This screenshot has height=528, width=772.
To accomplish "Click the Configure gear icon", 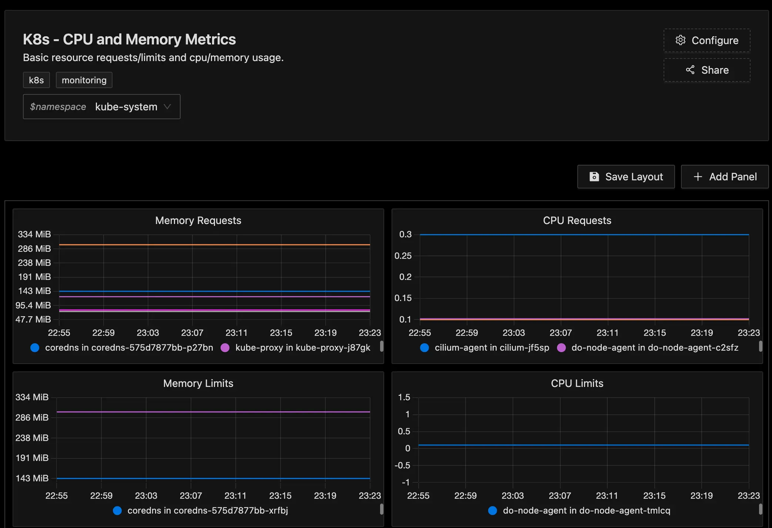I will coord(681,40).
